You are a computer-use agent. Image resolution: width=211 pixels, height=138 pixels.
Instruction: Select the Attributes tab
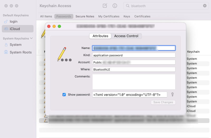coord(100,36)
